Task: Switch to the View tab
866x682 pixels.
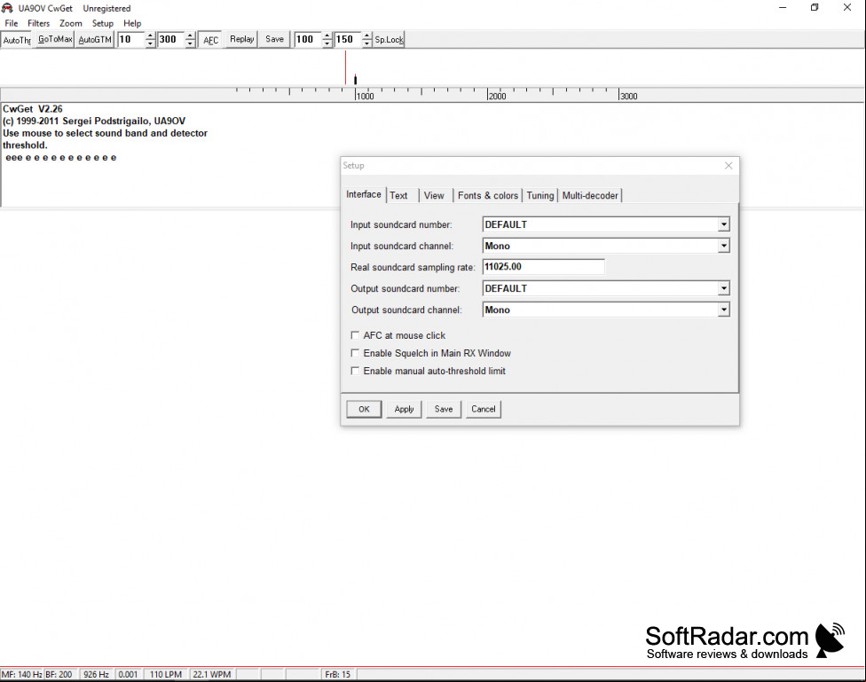Action: (x=434, y=195)
